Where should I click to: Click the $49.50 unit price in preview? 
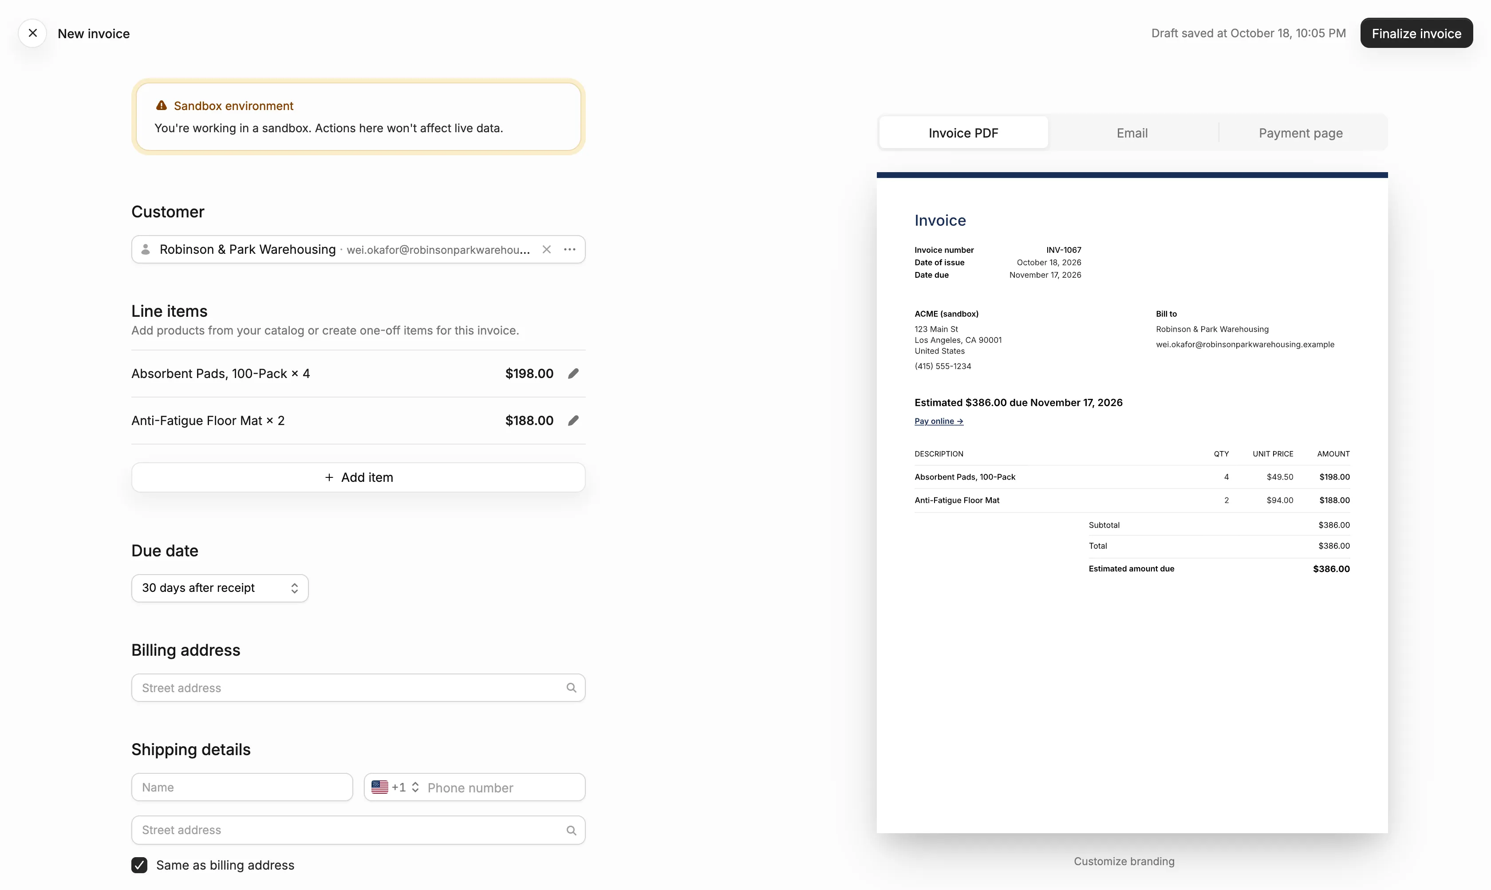click(x=1279, y=477)
